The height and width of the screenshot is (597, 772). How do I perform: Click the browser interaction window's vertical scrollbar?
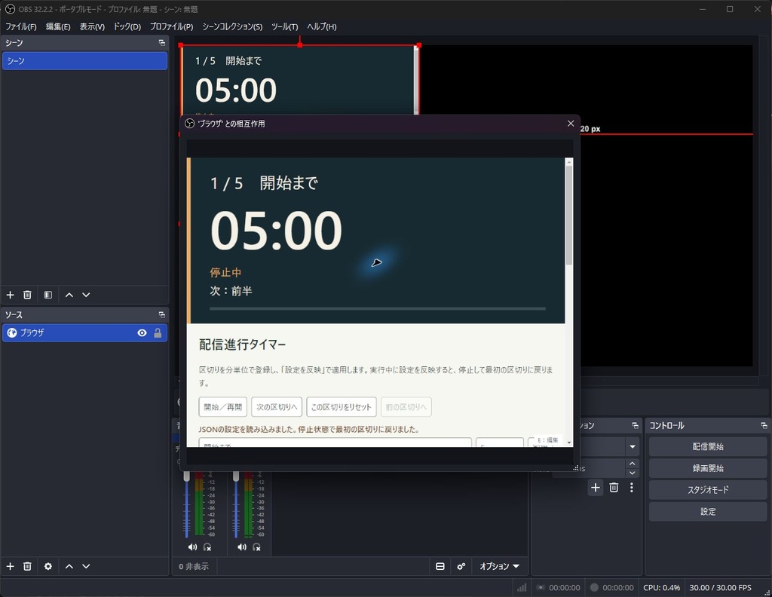click(x=569, y=215)
